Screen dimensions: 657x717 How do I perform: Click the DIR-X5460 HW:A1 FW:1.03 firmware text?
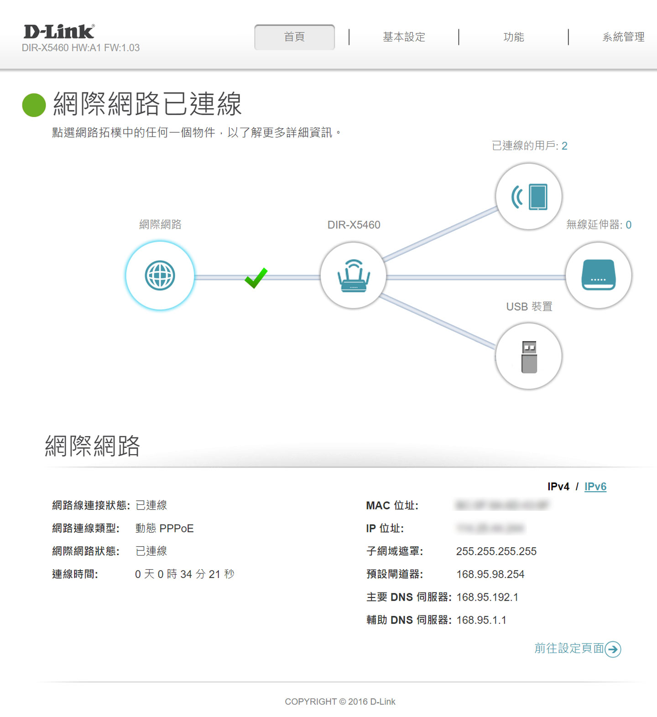81,48
